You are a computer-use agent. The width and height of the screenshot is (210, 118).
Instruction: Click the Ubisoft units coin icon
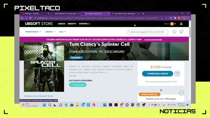tap(172, 24)
